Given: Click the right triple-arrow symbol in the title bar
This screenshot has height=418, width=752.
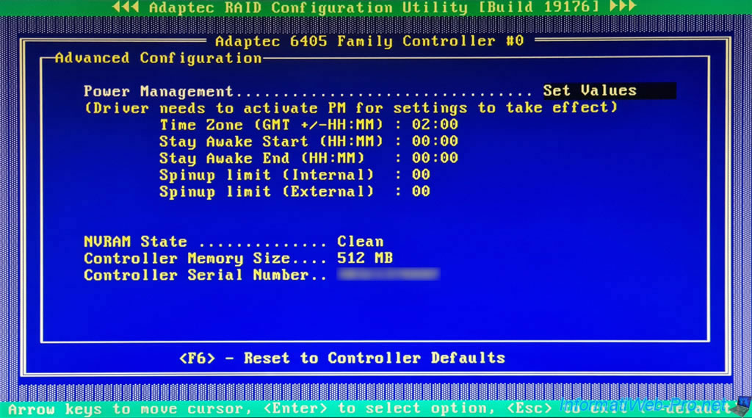Looking at the screenshot, I should point(623,8).
